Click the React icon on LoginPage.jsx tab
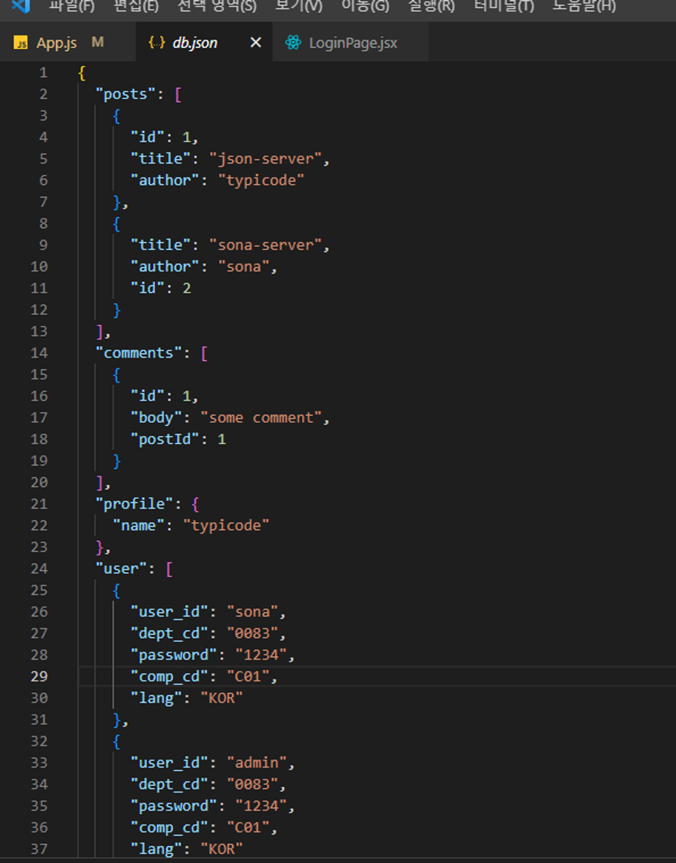The image size is (676, 863). click(x=293, y=42)
